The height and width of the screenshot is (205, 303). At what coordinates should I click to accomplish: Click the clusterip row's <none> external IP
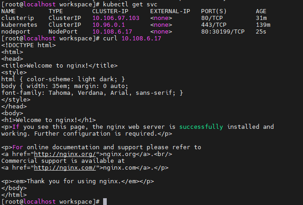161,18
